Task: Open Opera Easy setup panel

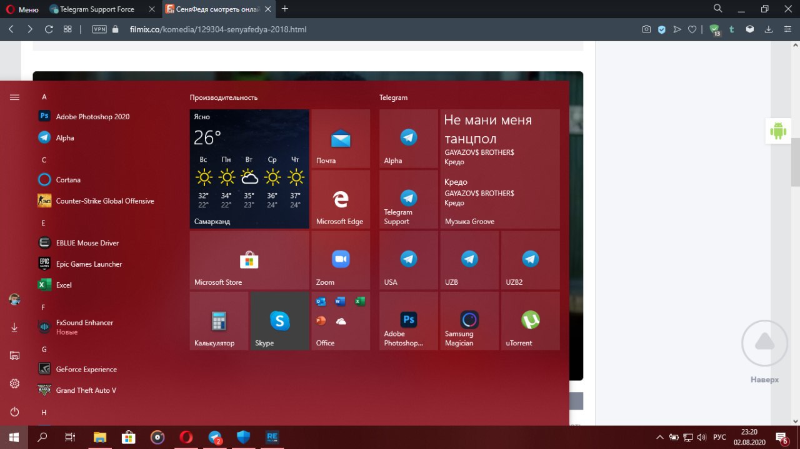Action: 787,29
